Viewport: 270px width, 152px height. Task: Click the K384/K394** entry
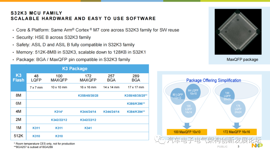pos(136,112)
